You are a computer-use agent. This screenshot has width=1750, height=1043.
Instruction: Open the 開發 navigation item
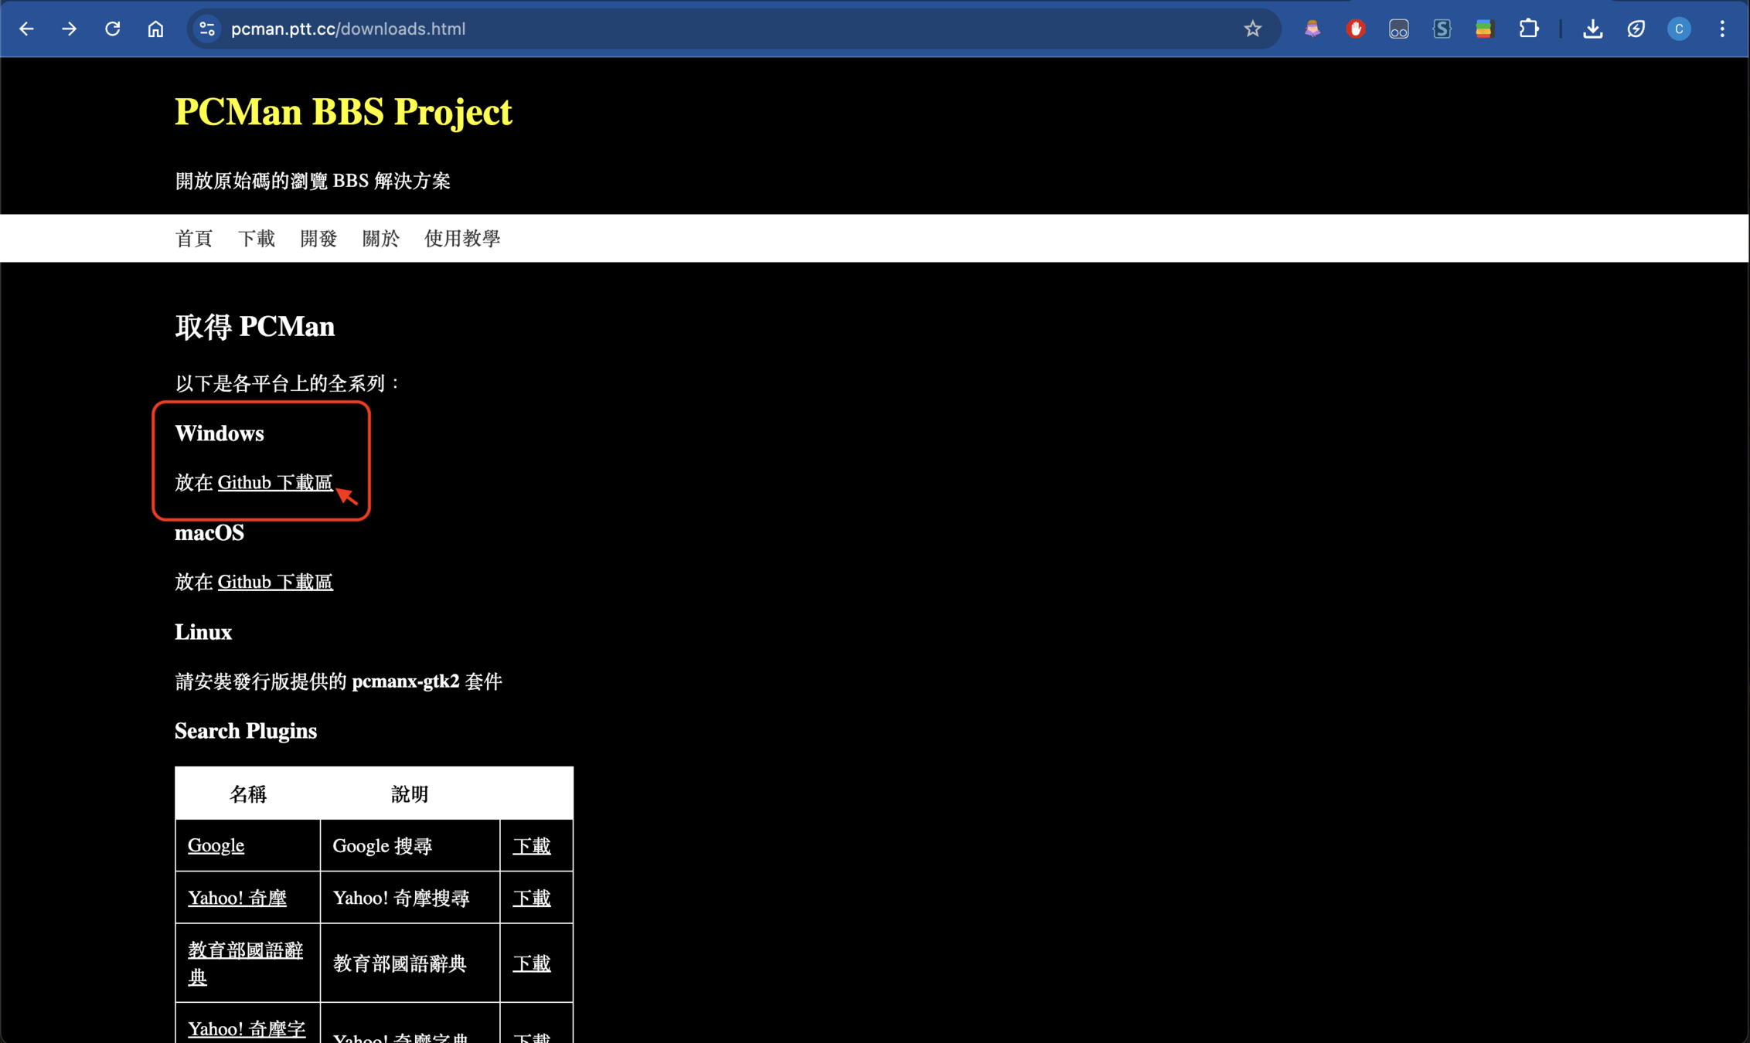[x=318, y=239]
